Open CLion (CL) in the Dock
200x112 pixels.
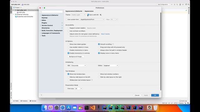click(x=117, y=108)
